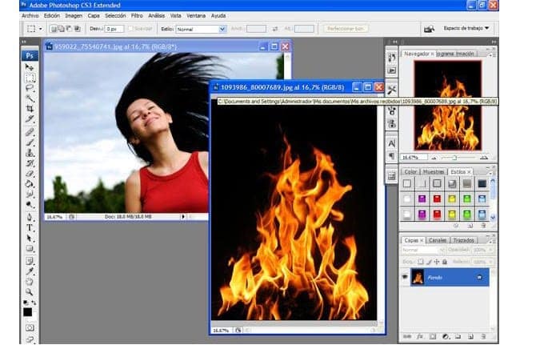
Task: Select the Zoom tool in toolbox
Action: (30, 292)
